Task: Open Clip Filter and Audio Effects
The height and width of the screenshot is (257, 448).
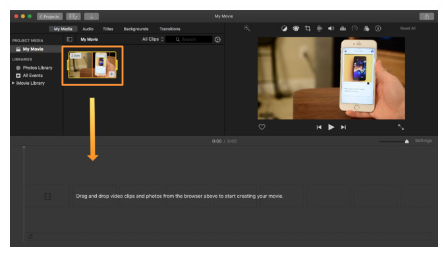Action: (366, 28)
